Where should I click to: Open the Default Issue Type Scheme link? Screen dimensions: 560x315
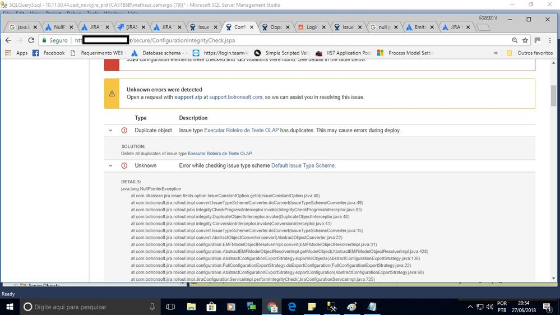point(303,166)
